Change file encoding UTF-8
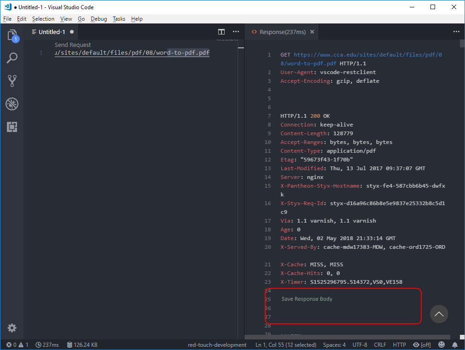This screenshot has height=350, width=465. pyautogui.click(x=360, y=344)
